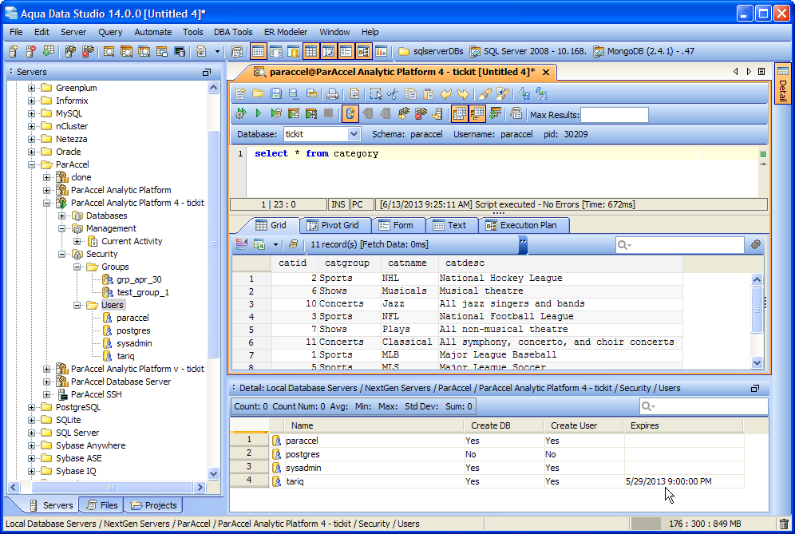
Task: Save the script with the floppy disk icon
Action: click(x=276, y=94)
